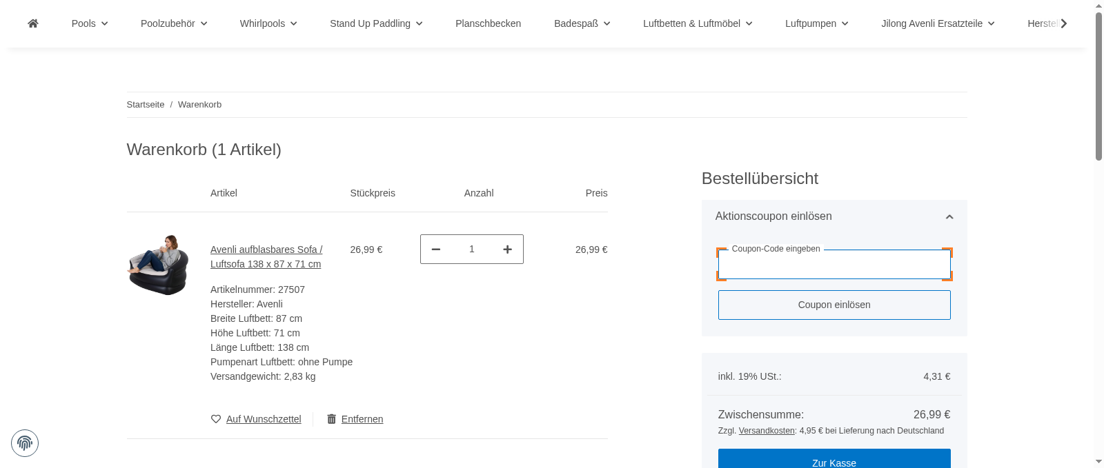Open fingerprint privacy settings icon
This screenshot has height=468, width=1104.
[25, 443]
